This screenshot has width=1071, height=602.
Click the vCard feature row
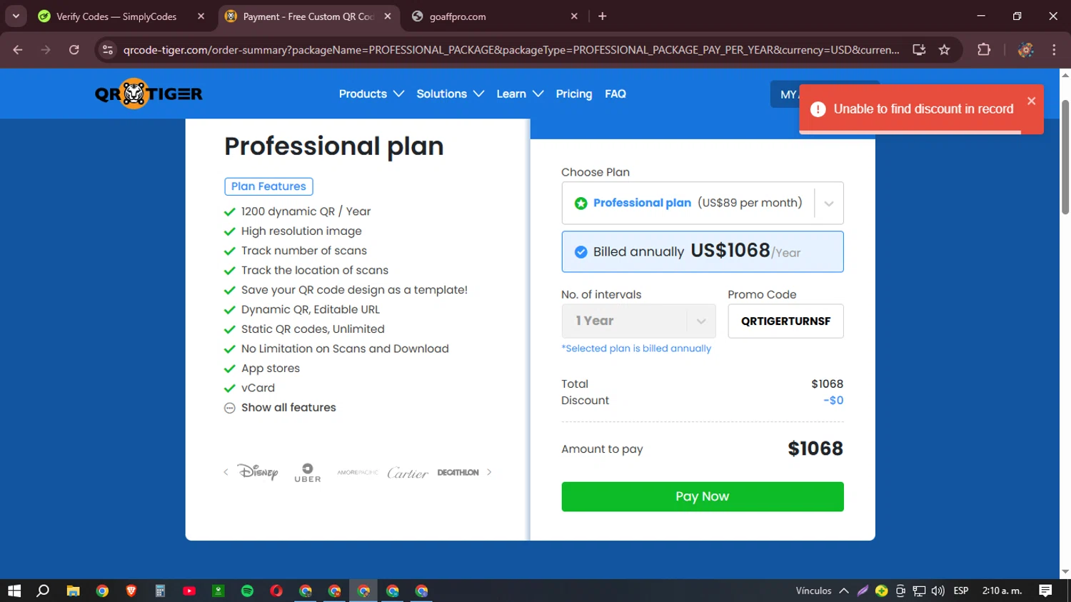[x=258, y=388]
